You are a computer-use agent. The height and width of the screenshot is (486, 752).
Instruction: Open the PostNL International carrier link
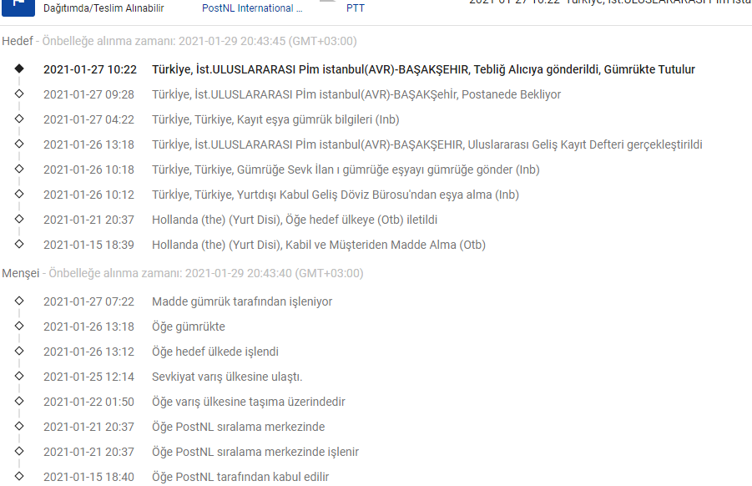252,8
